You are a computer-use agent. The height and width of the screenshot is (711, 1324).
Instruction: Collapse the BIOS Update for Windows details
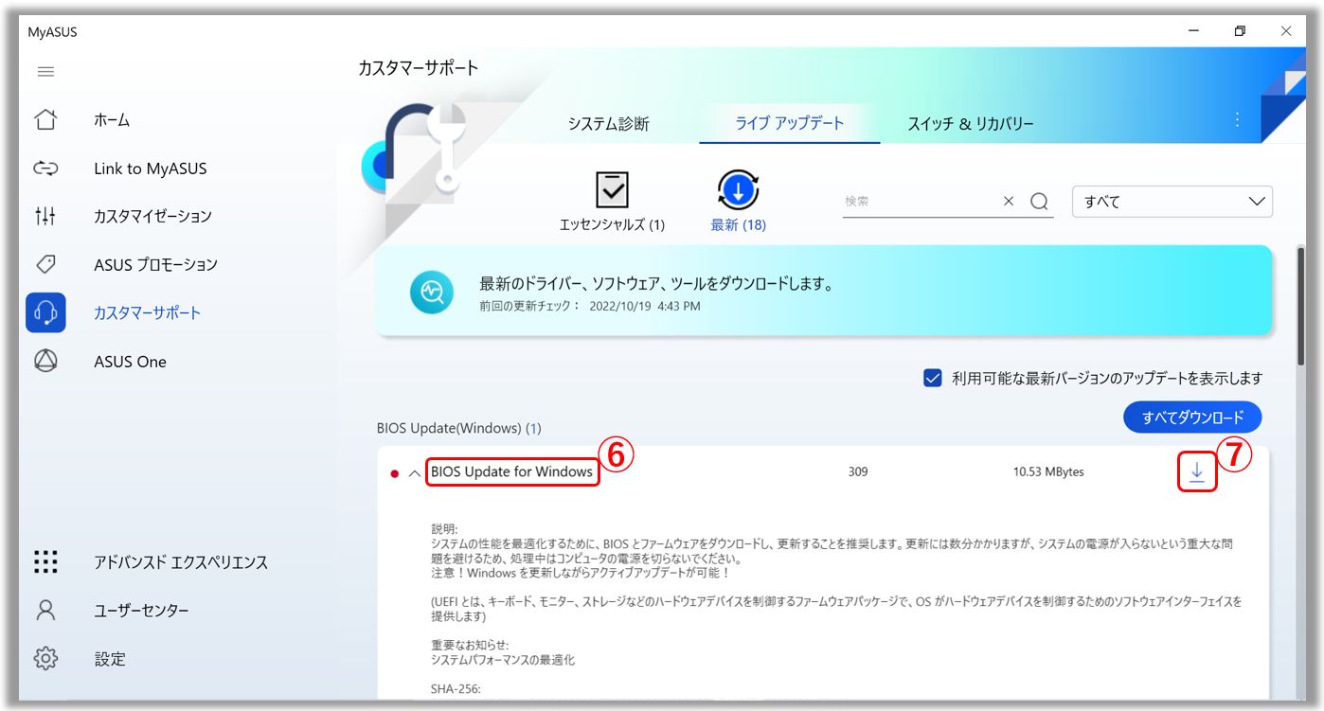click(x=414, y=472)
